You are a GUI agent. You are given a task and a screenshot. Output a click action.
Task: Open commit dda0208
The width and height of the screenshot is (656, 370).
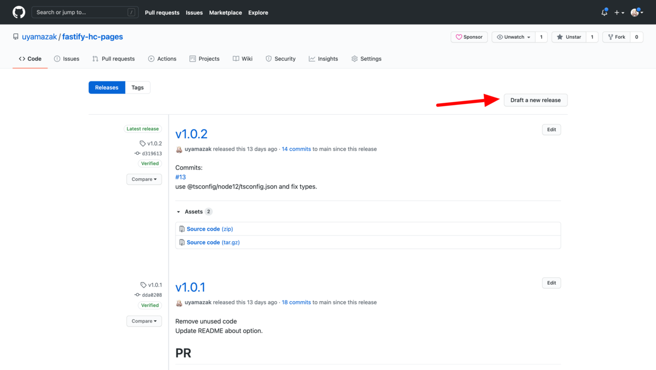(x=149, y=295)
